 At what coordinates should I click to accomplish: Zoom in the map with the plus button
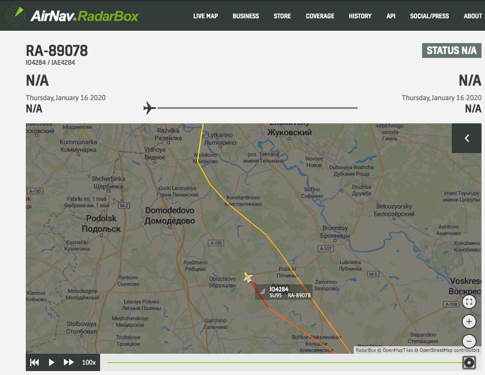[469, 321]
